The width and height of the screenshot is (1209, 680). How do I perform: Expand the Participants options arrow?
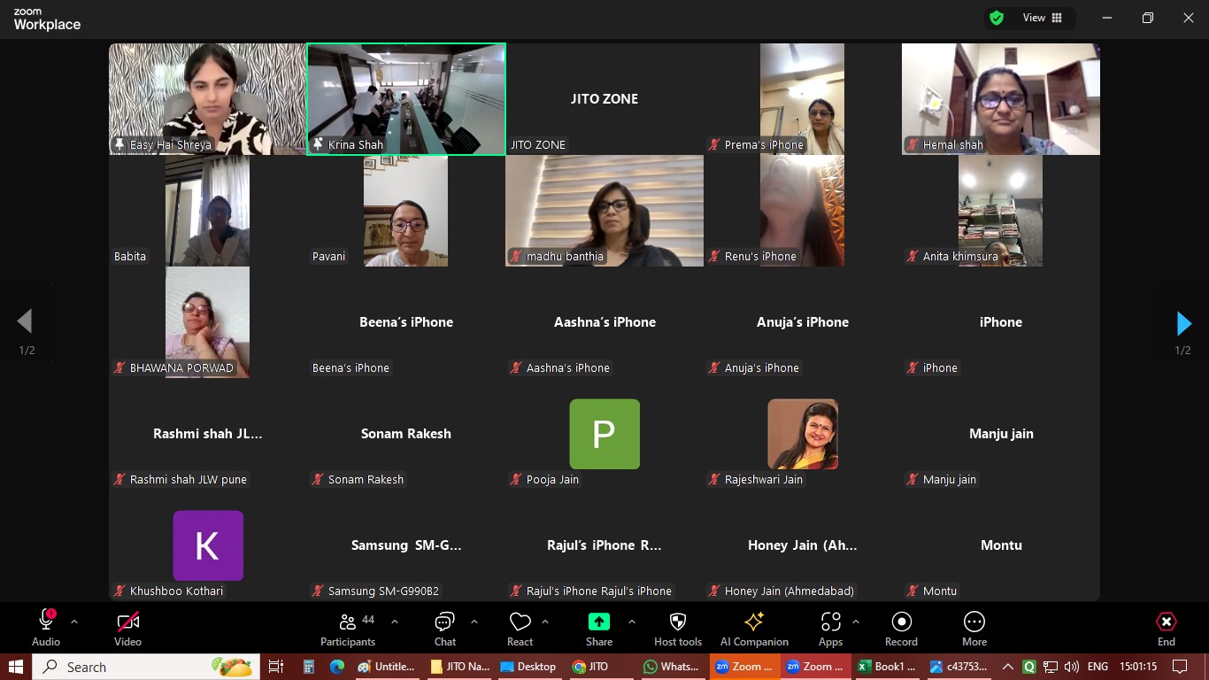coord(395,622)
